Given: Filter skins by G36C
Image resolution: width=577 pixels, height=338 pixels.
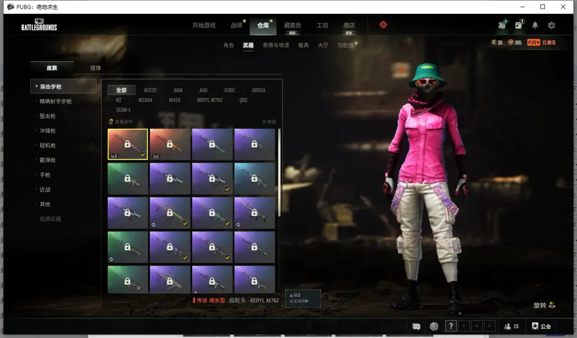Looking at the screenshot, I should pyautogui.click(x=230, y=90).
